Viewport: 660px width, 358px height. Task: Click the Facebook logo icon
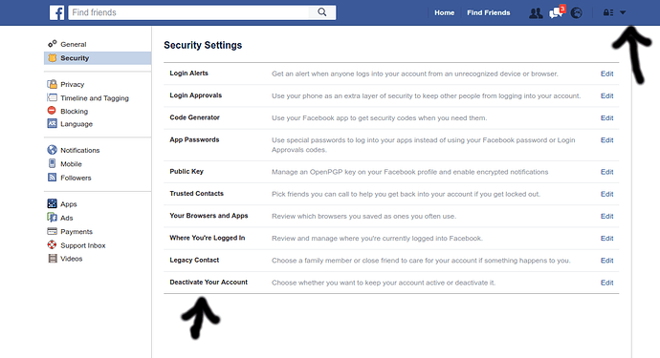click(56, 12)
